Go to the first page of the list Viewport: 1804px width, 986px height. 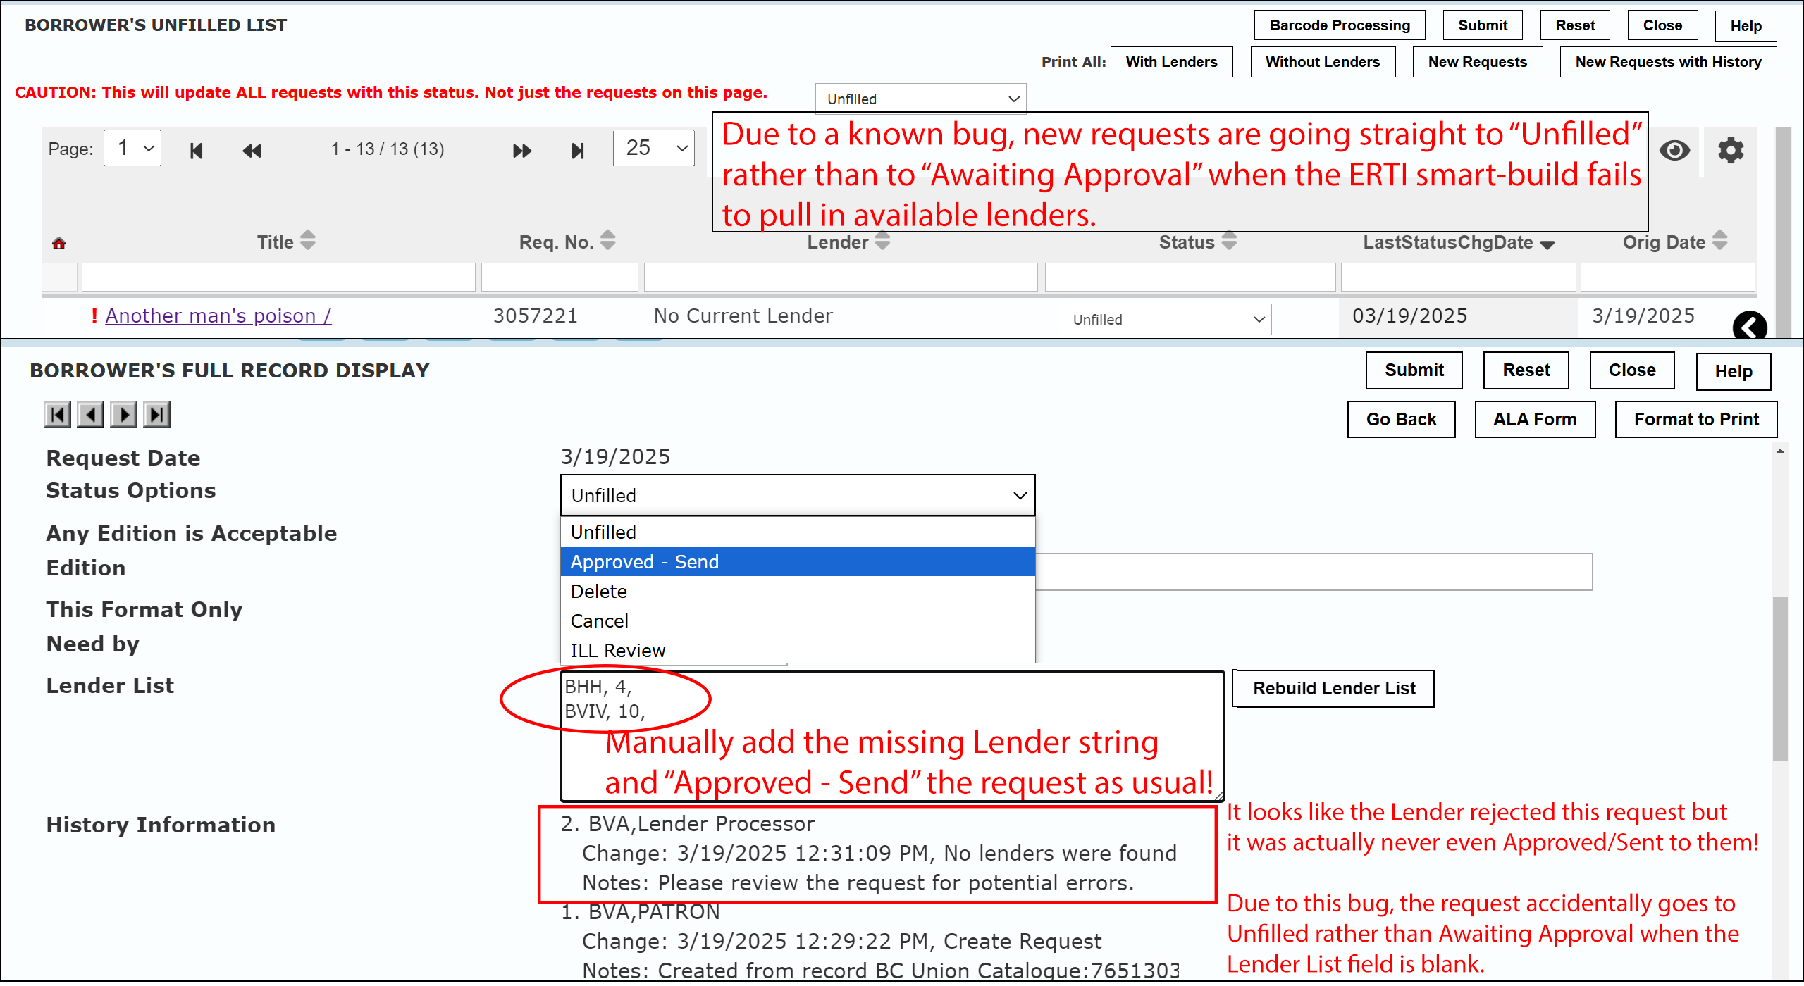[197, 151]
